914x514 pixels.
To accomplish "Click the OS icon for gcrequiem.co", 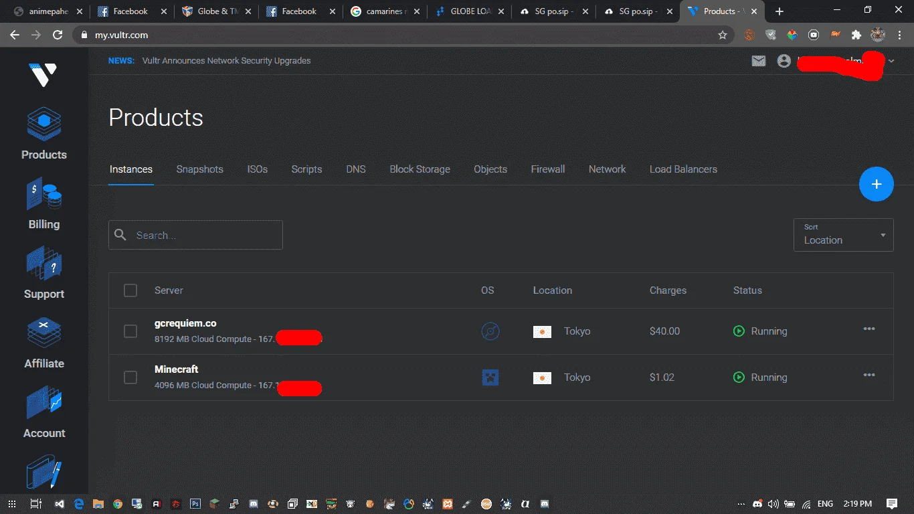I will click(490, 331).
